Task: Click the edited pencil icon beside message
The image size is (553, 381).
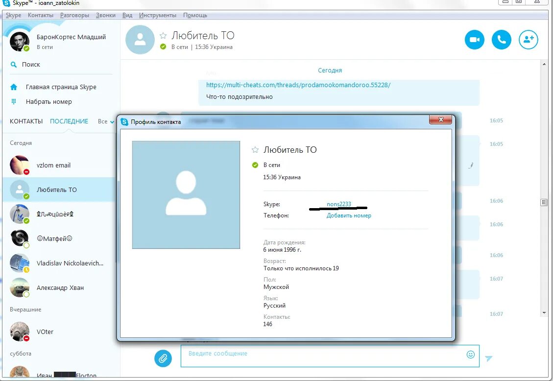Action: [471, 166]
